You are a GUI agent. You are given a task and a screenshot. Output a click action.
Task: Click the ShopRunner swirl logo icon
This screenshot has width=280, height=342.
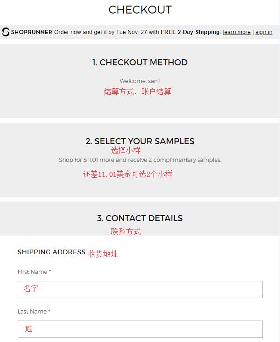tap(6, 32)
